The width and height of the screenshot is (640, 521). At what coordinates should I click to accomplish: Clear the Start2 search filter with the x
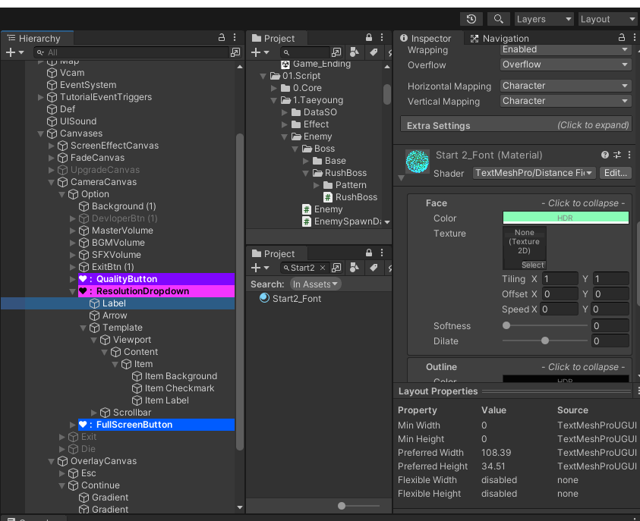point(323,267)
